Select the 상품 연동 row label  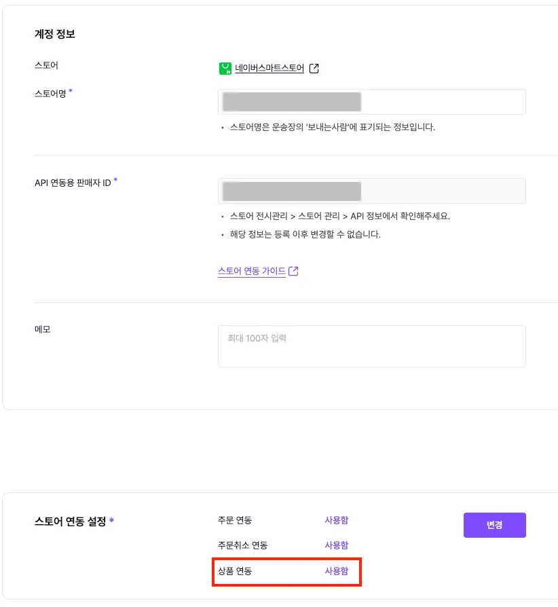click(235, 571)
